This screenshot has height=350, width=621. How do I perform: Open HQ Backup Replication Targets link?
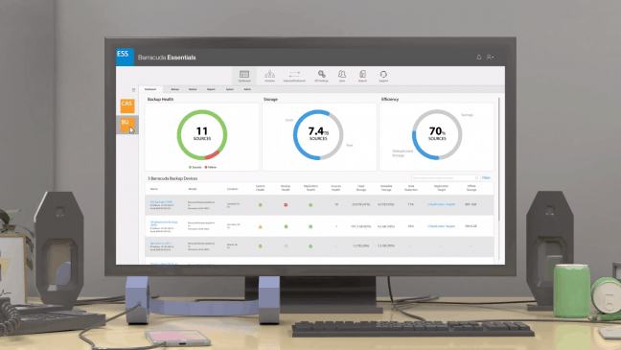441,204
